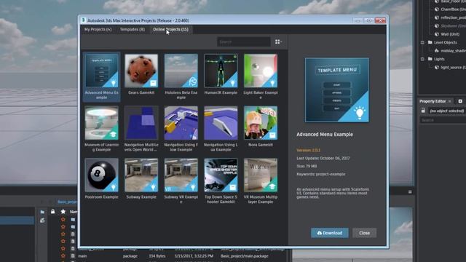Select the Skydome unit in explorer

(450, 26)
